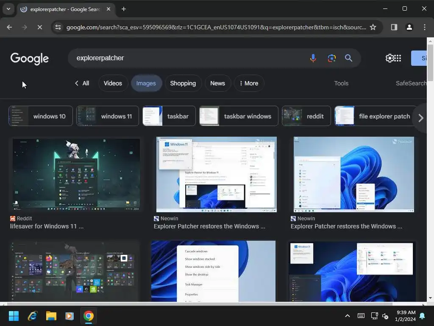Bookmark this page with star icon

coord(373,27)
